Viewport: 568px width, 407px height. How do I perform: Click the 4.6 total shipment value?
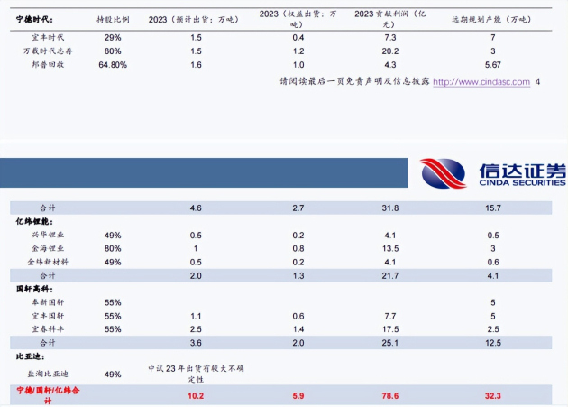click(x=196, y=208)
